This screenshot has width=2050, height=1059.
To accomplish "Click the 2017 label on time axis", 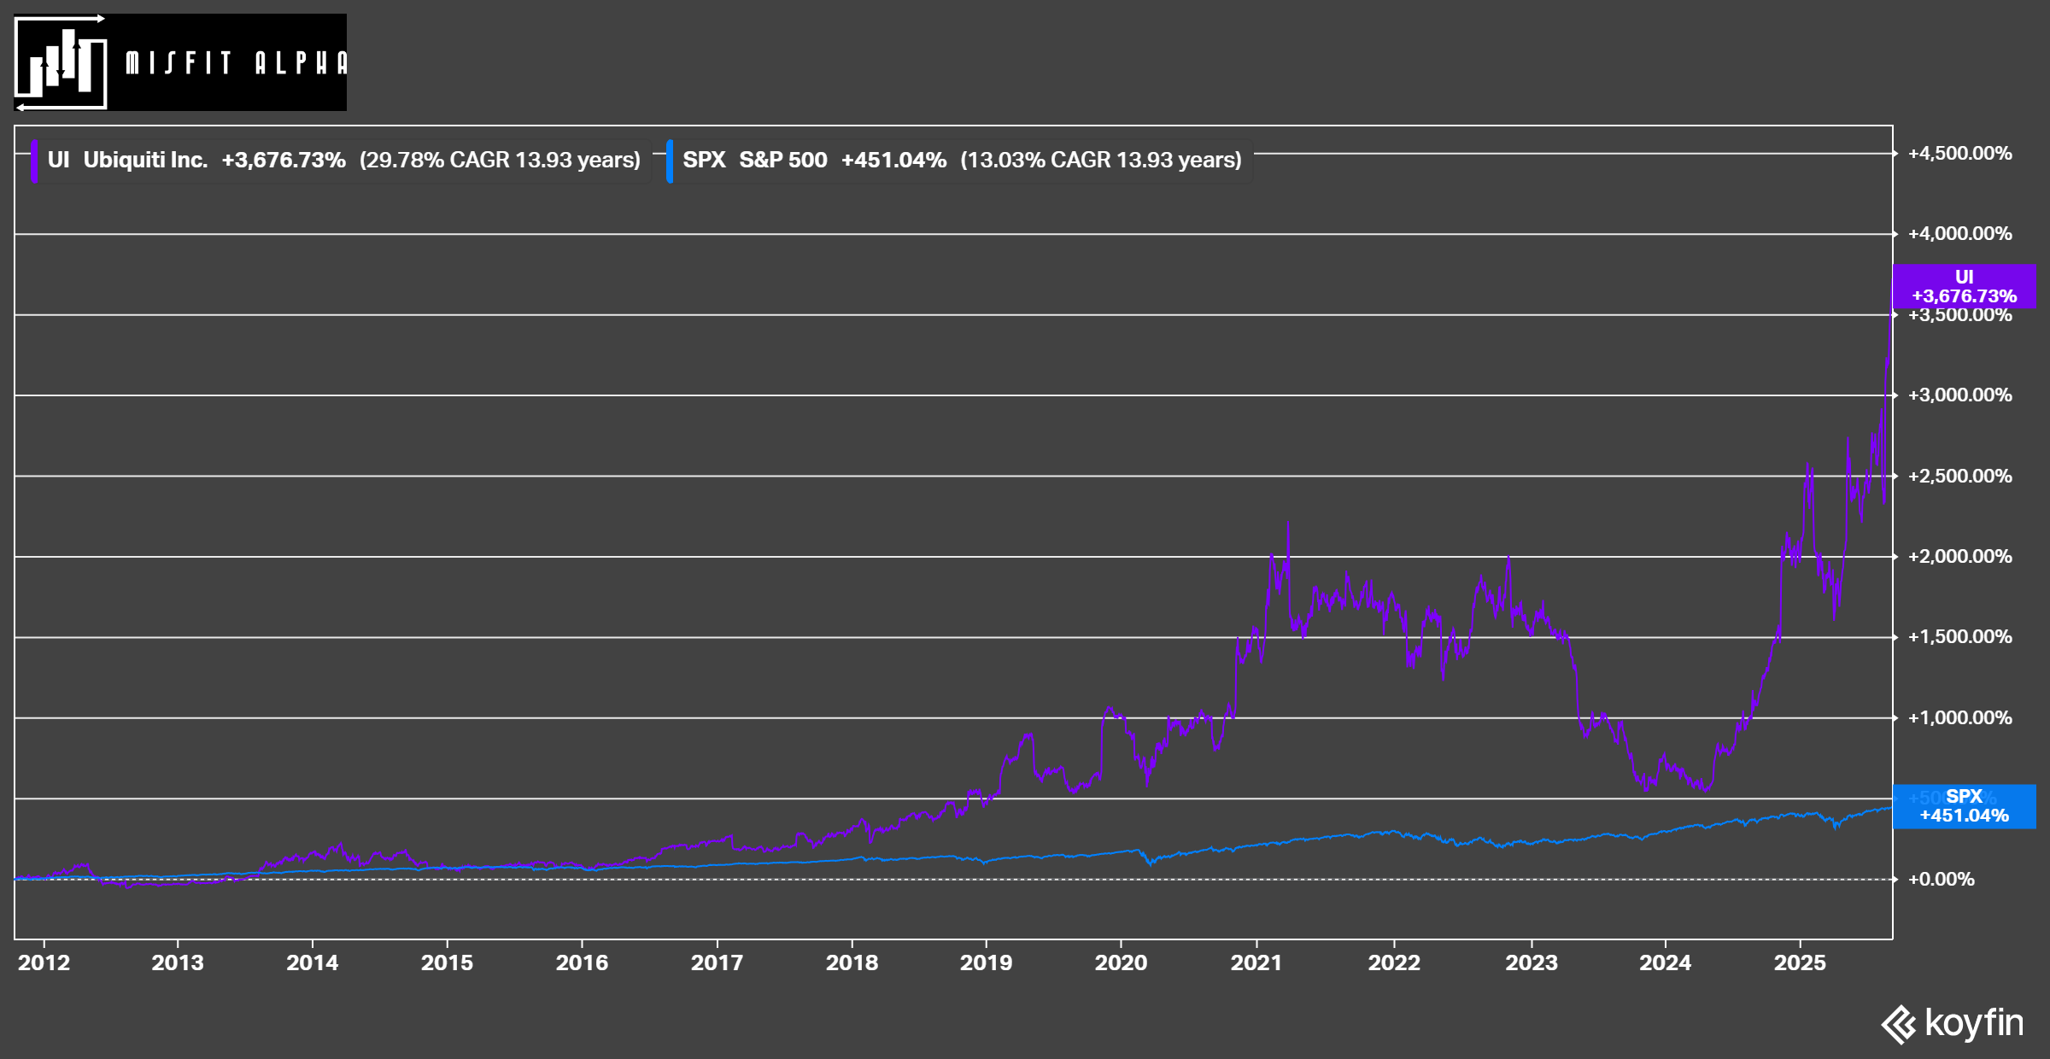I will [717, 962].
